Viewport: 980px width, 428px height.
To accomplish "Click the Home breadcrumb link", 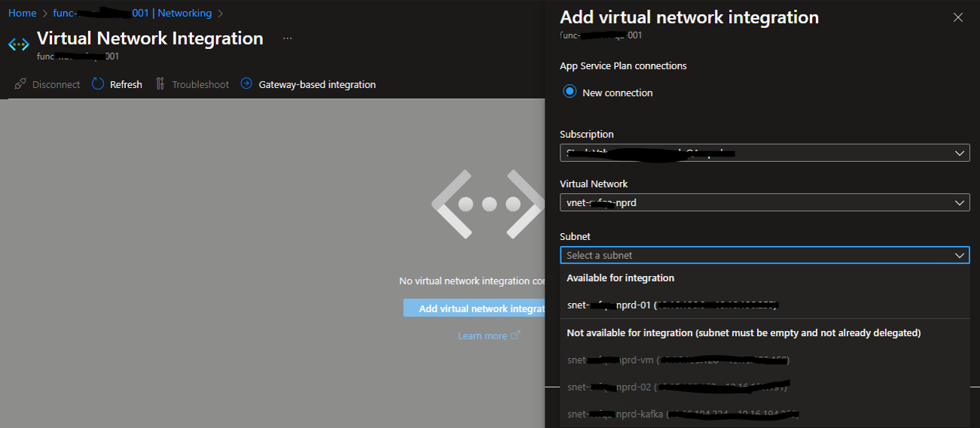I will pyautogui.click(x=22, y=14).
